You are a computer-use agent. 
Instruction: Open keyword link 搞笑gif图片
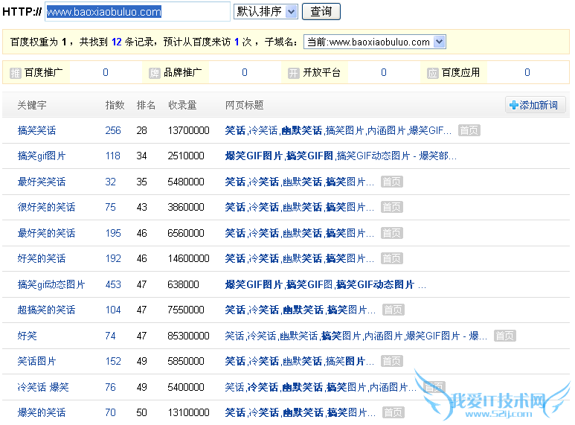(x=42, y=156)
